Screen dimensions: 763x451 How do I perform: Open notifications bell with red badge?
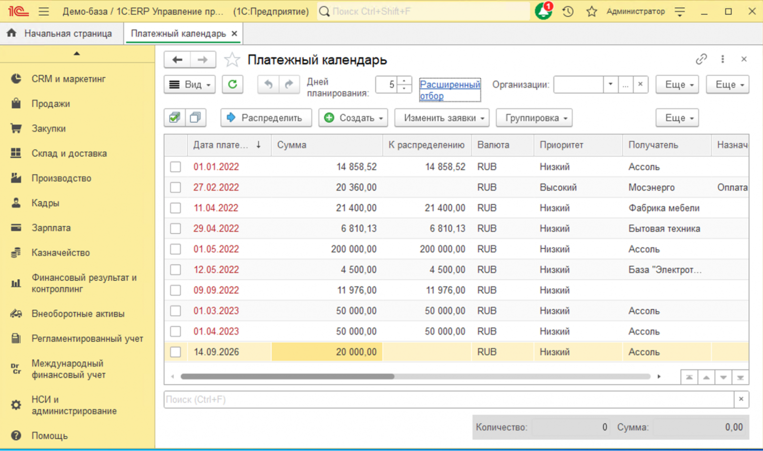544,11
